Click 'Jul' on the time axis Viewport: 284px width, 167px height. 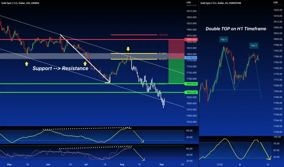pyautogui.click(x=86, y=165)
